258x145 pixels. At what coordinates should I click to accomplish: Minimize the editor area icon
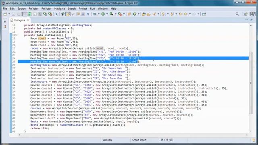pos(246,20)
